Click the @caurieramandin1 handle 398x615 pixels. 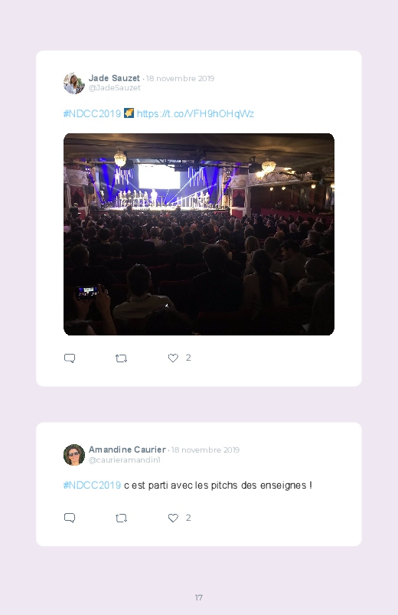124,460
